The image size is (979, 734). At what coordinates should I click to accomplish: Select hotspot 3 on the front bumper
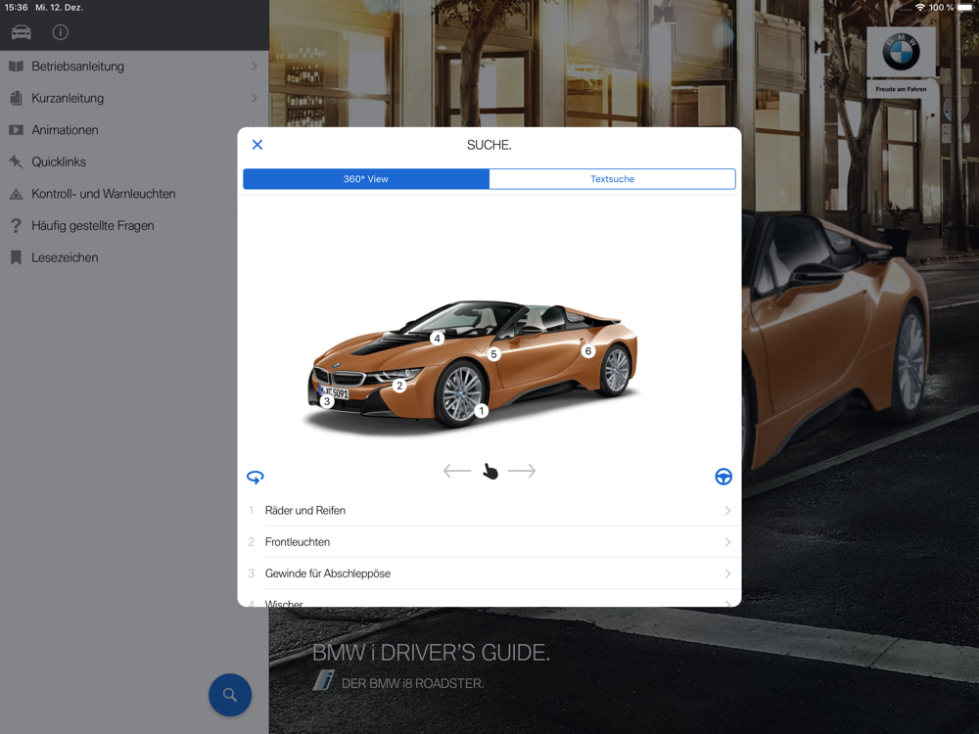click(327, 401)
